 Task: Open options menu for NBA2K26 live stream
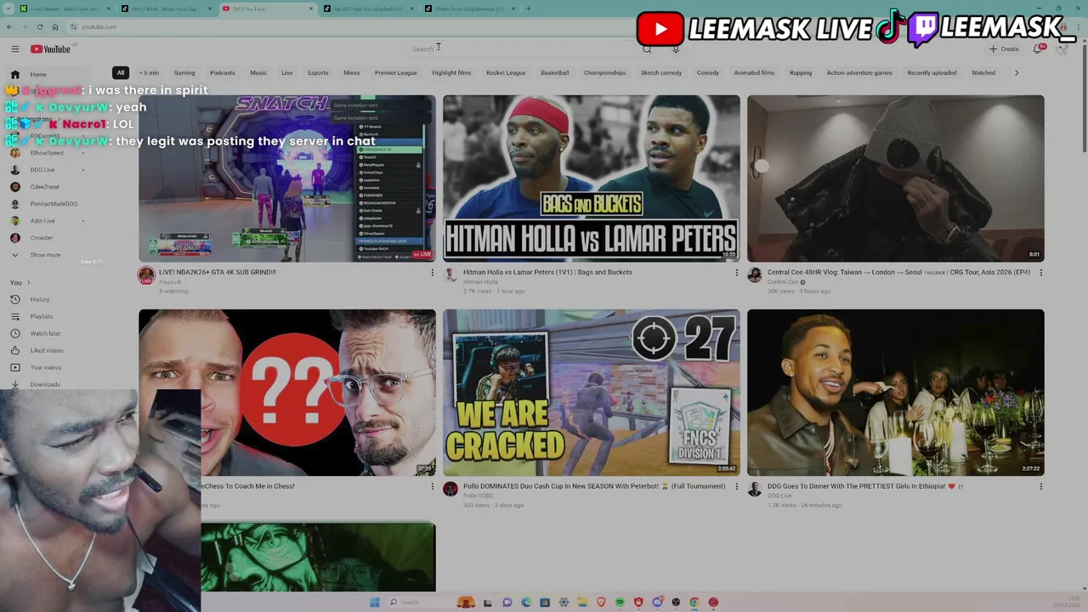[432, 273]
